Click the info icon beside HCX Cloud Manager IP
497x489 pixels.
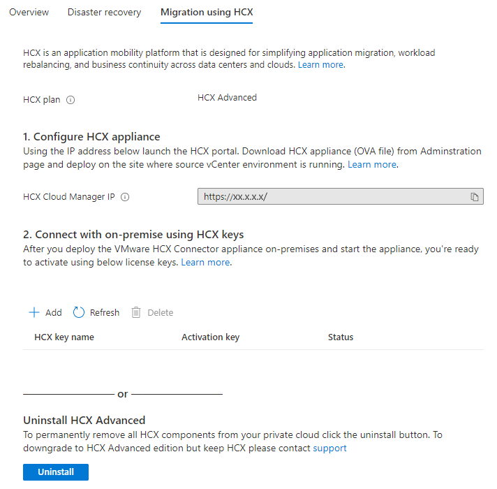tap(126, 197)
